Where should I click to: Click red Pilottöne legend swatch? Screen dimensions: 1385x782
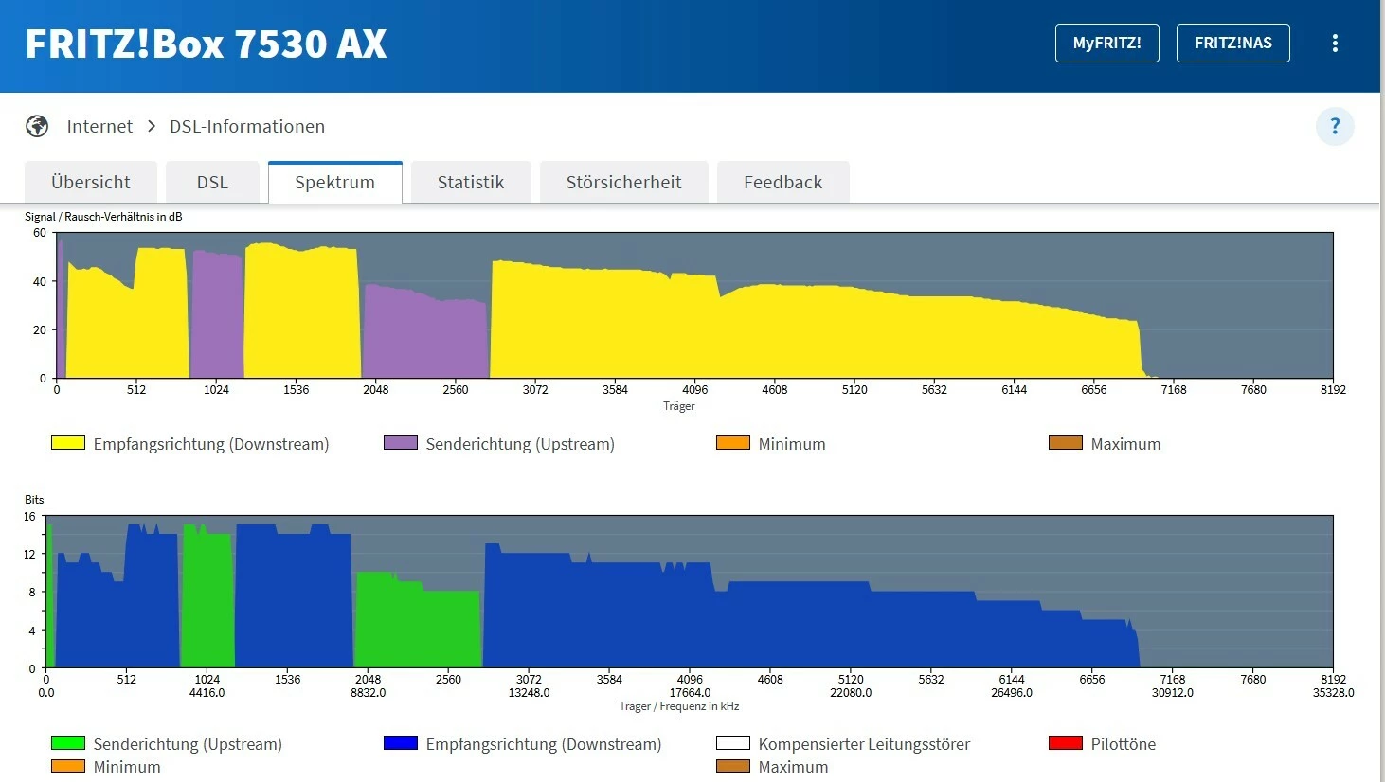pos(1066,743)
